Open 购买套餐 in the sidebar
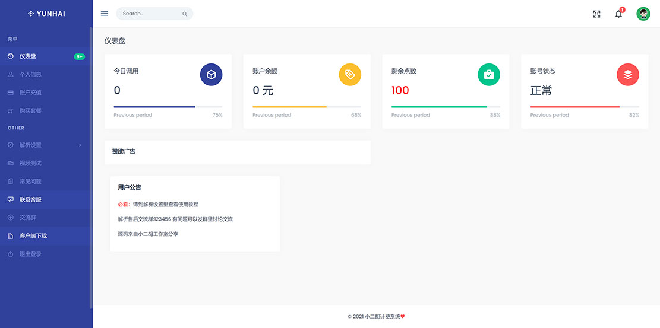The width and height of the screenshot is (660, 328). coord(30,111)
